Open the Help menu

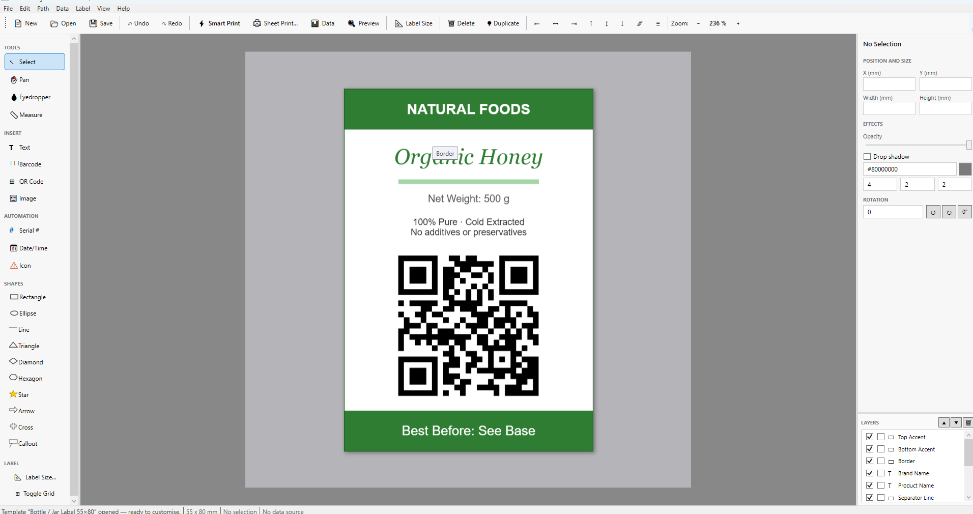click(124, 8)
